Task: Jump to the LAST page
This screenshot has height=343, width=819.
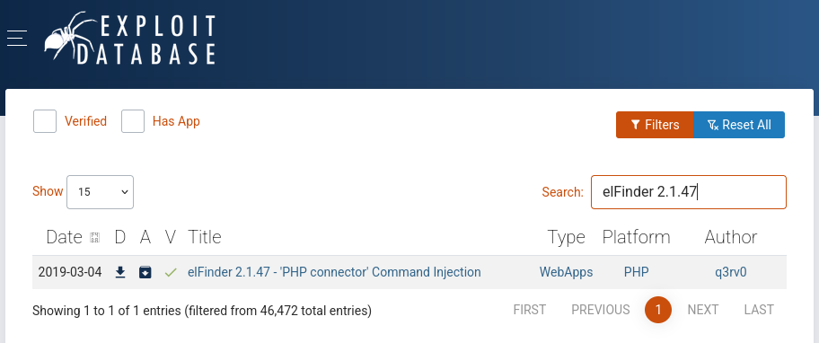Action: coord(759,310)
